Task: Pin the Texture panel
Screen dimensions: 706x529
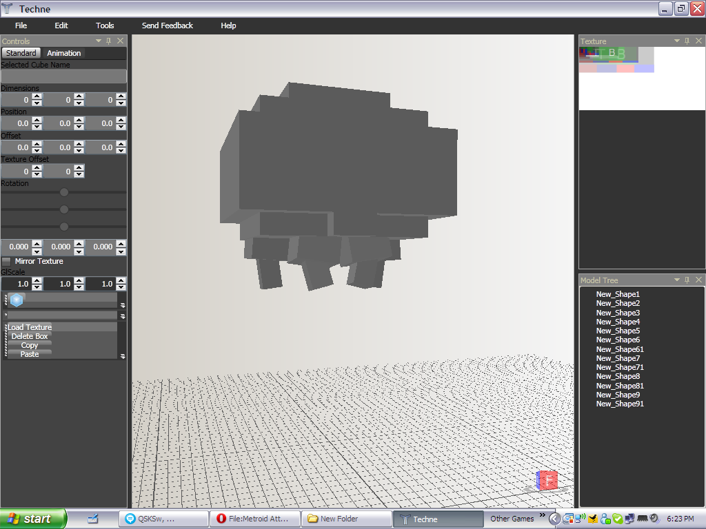Action: tap(687, 41)
